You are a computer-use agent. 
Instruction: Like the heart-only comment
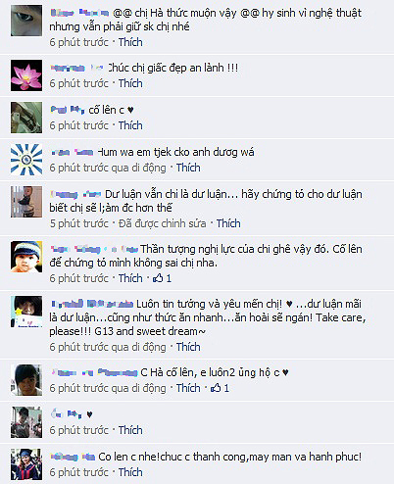[130, 430]
